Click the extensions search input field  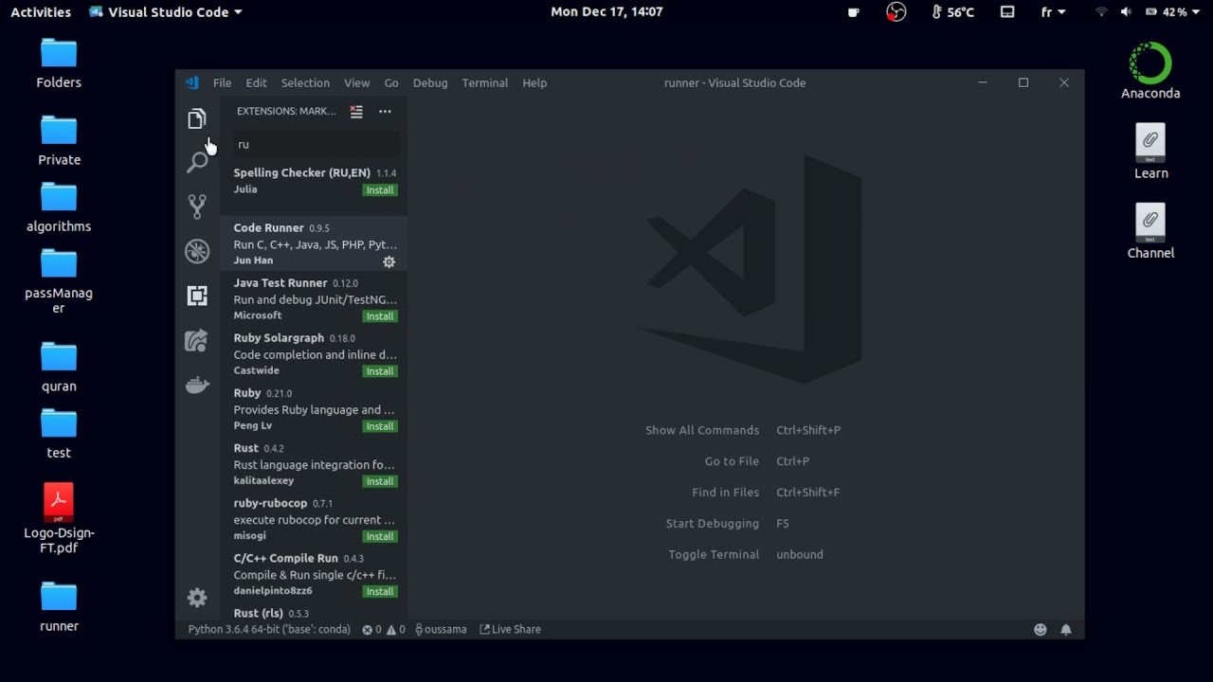pyautogui.click(x=316, y=144)
